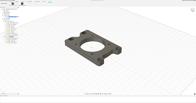Toggle visibility of the second setup
Screen dimensions: 196x103
[x=5, y=37]
